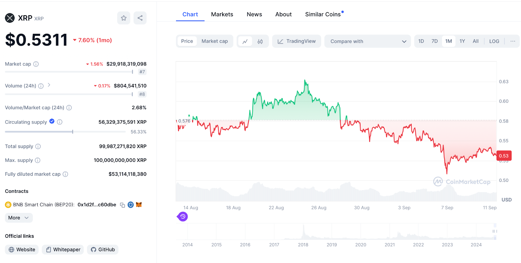Add XRP to watchlist with star icon
521x263 pixels.
(x=124, y=18)
